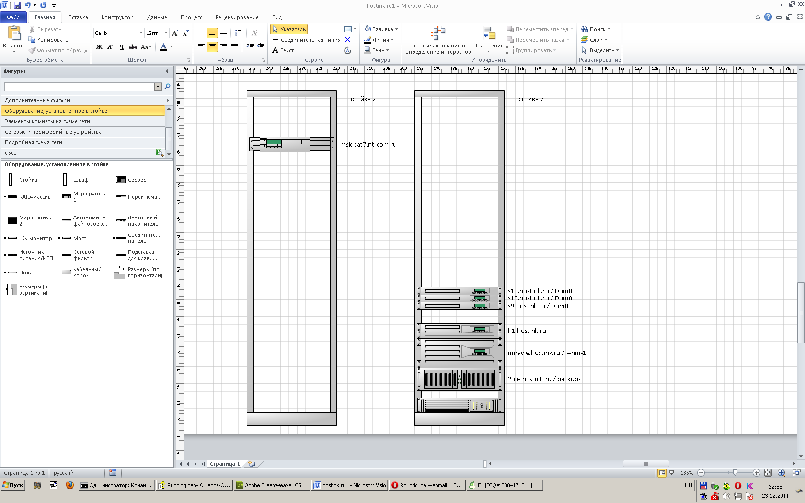Click the blue X connection point tool
Screen dimensions: 805x503
pyautogui.click(x=348, y=40)
